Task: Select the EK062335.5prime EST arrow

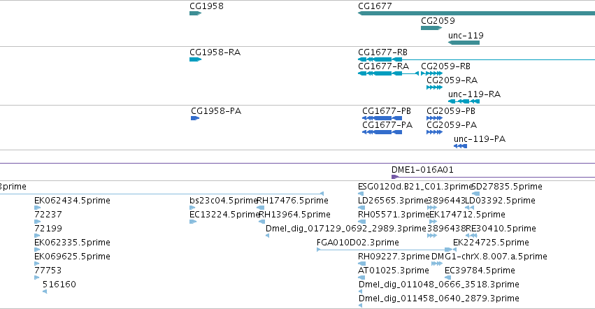Action: pos(37,250)
